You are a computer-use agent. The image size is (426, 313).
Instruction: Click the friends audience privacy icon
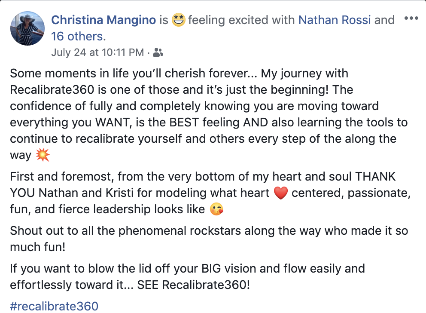coord(158,52)
